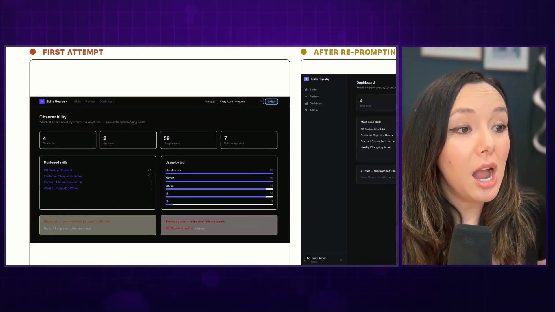Click the Most-used skills heading in the first attempt
555x312 pixels.
point(55,162)
